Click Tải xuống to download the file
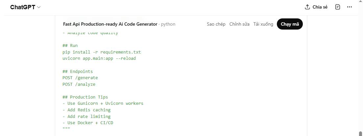Viewport: 363px width, 136px height. coord(263,24)
